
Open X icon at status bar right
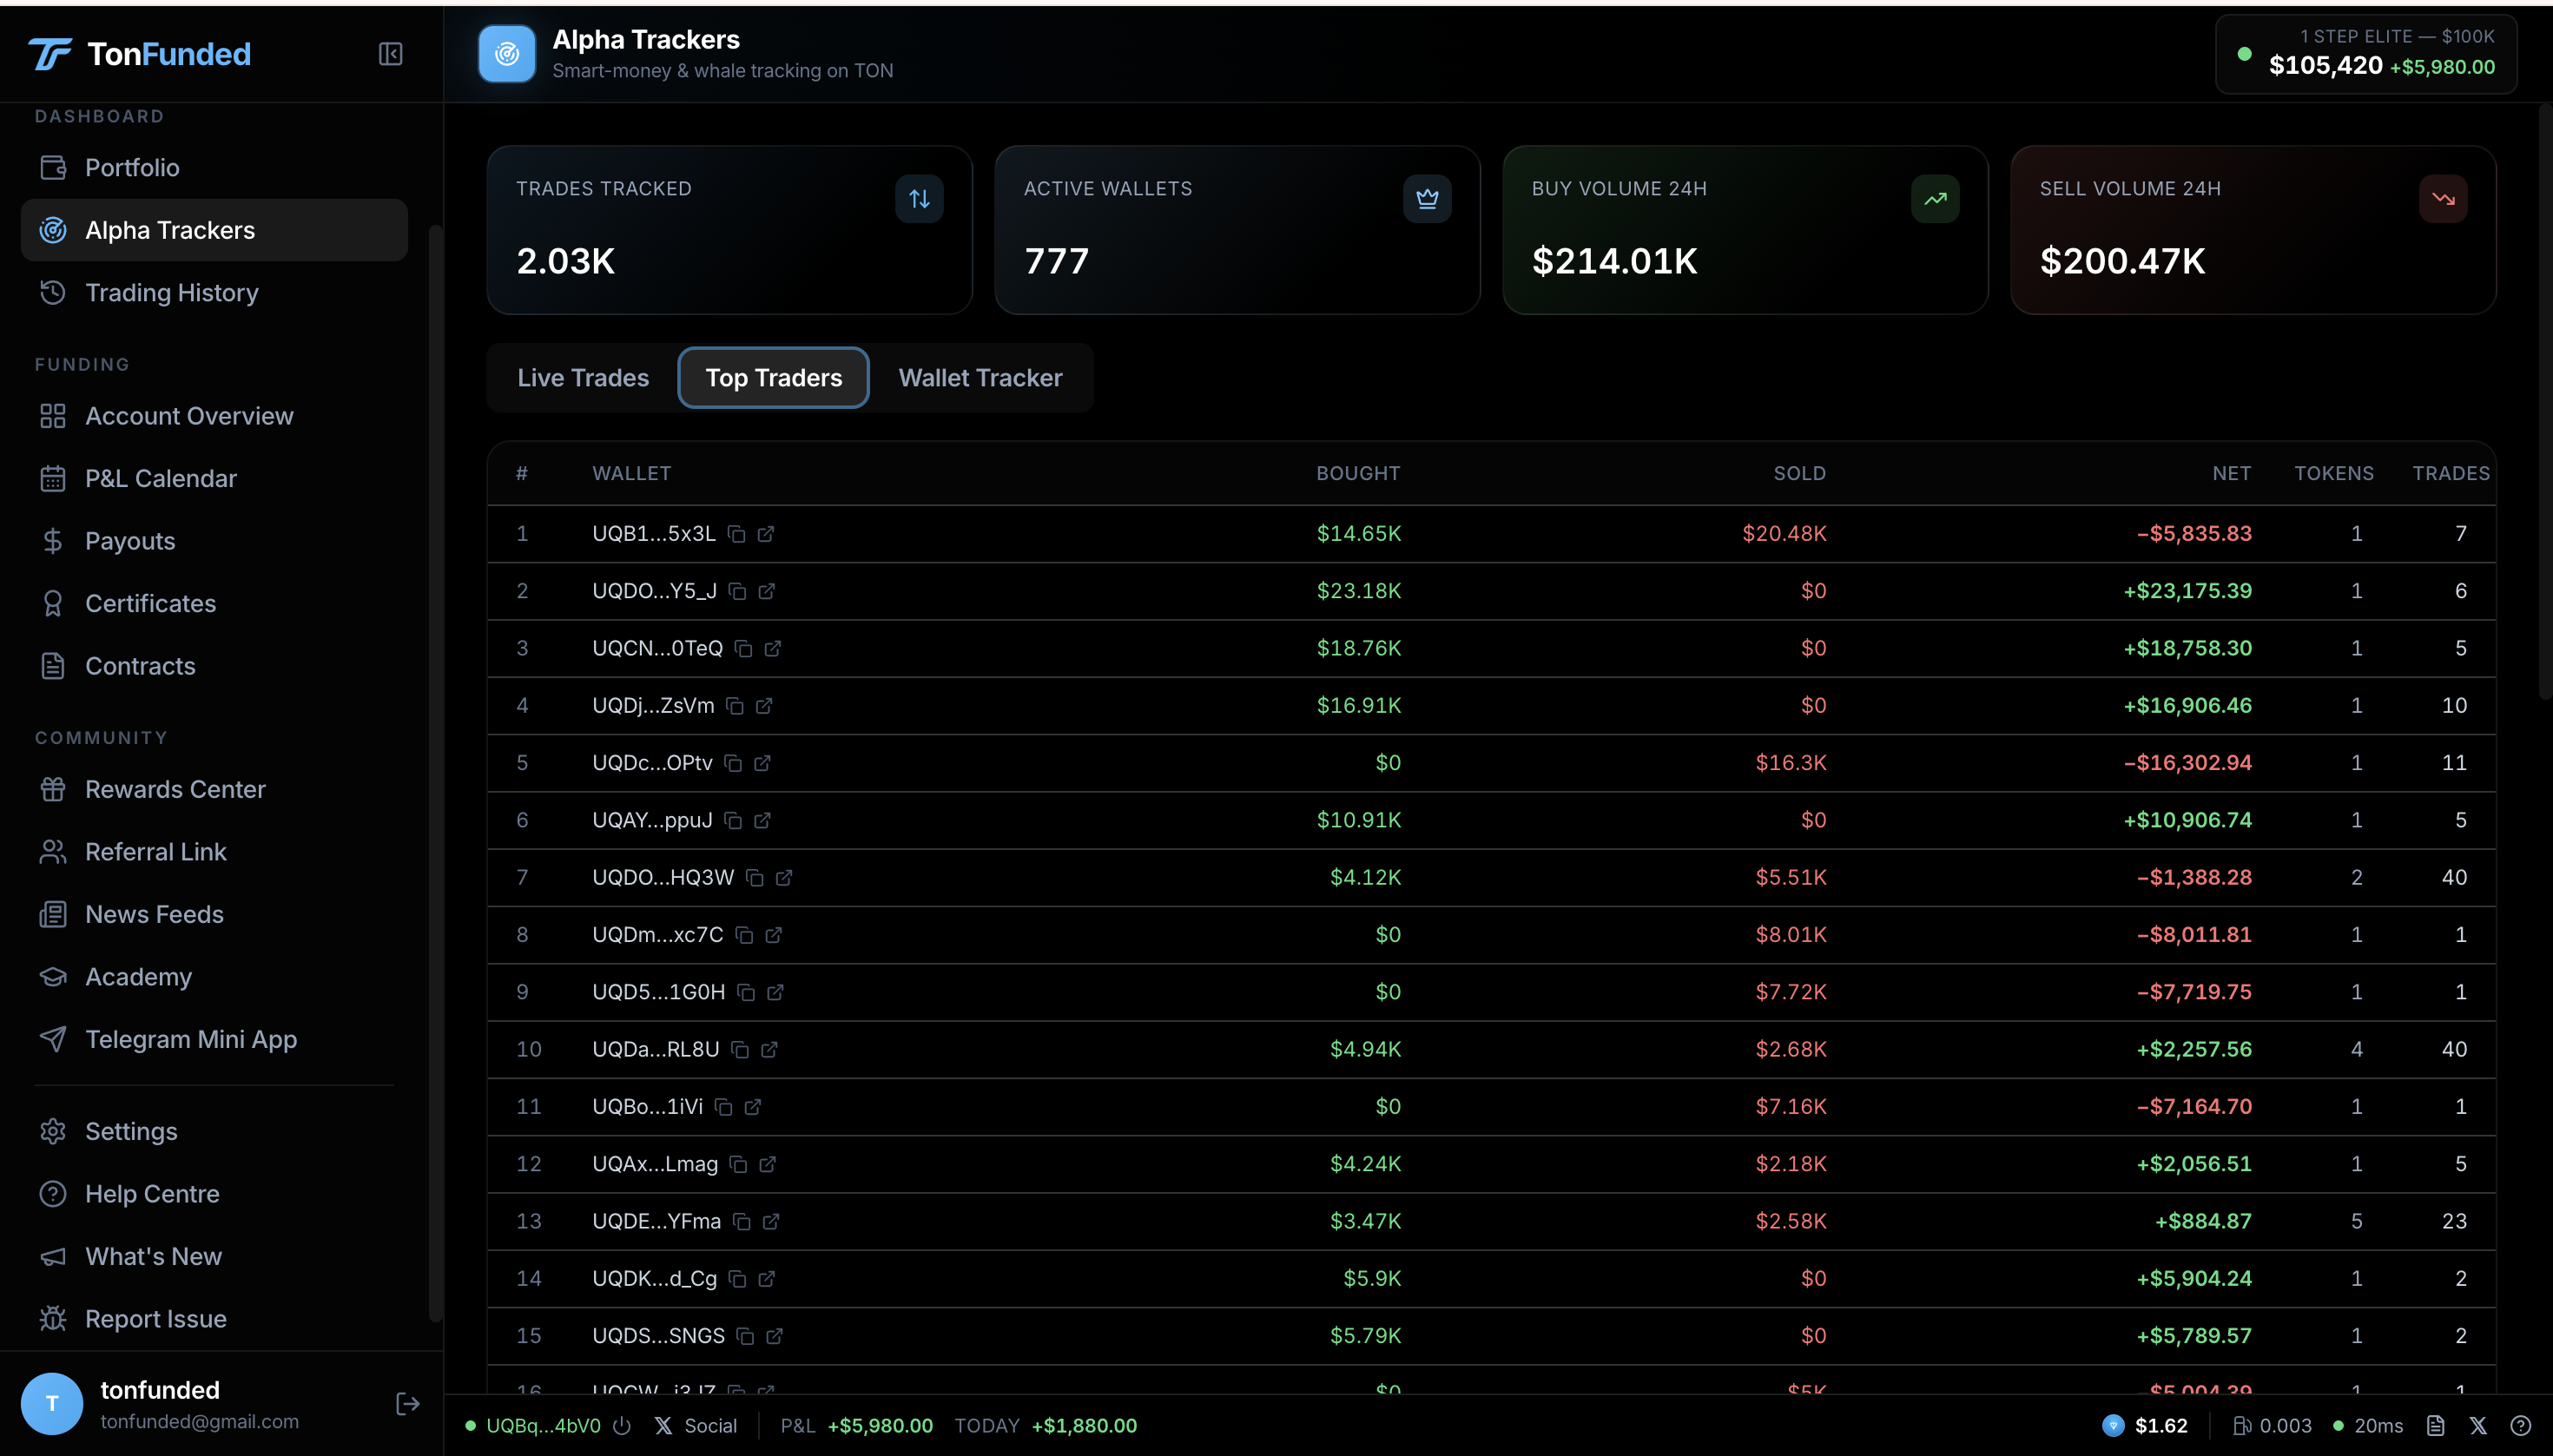[x=2478, y=1426]
